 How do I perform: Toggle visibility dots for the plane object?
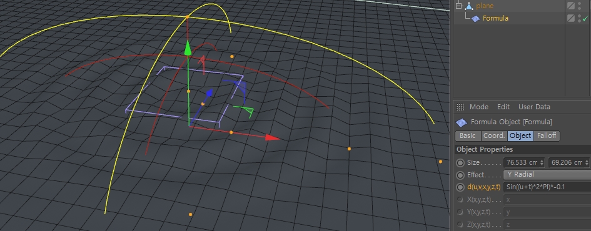(x=579, y=6)
